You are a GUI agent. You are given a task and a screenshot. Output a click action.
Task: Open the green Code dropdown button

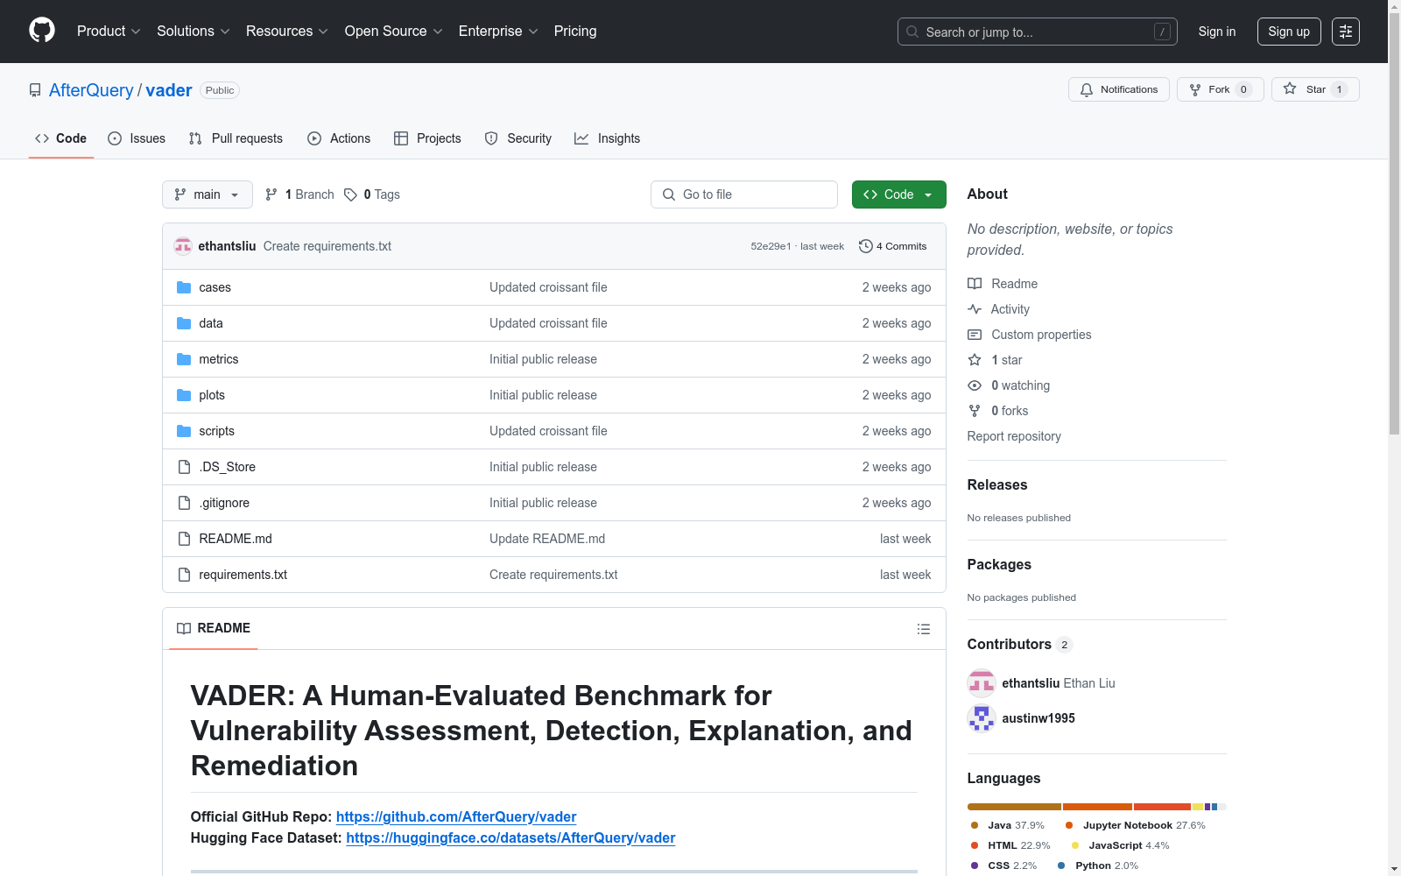(x=898, y=194)
